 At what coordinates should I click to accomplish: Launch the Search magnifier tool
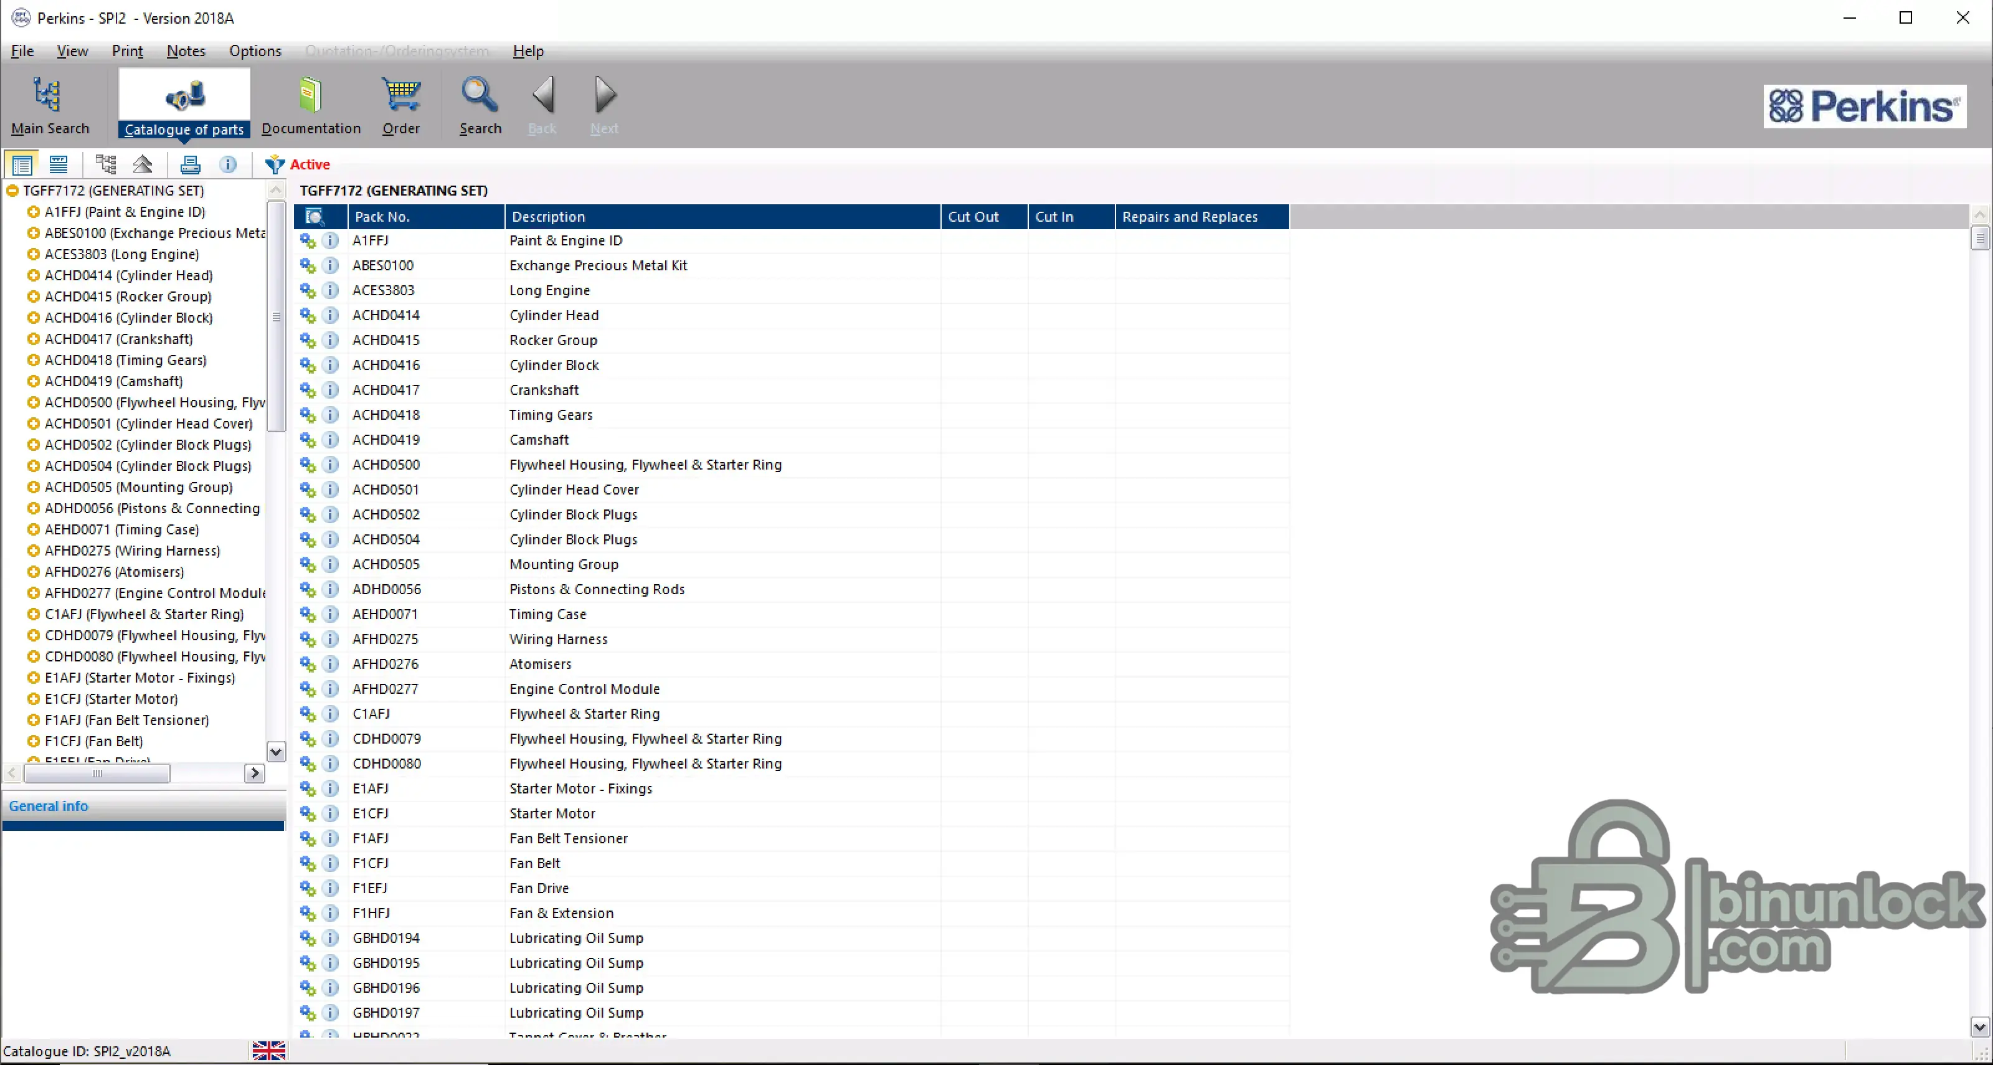[480, 105]
